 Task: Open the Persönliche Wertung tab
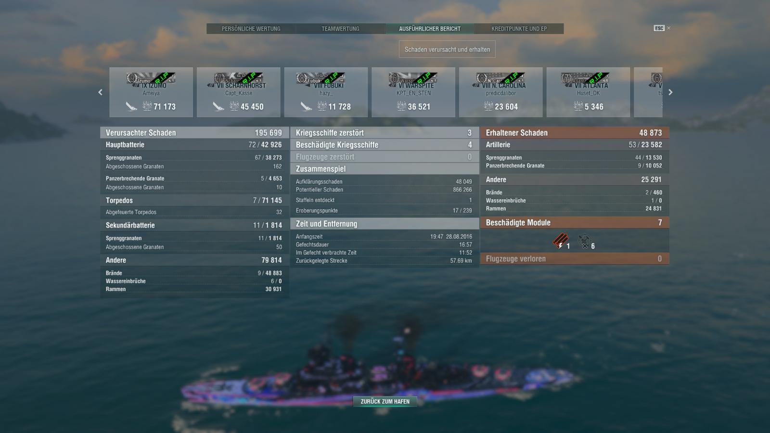point(251,28)
